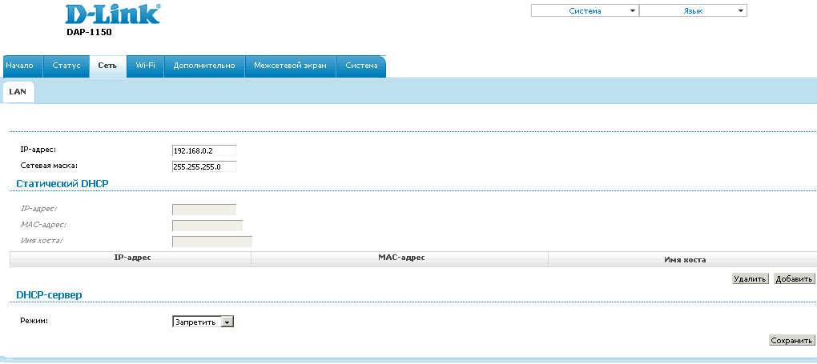Switch to the Начало tab
Image resolution: width=817 pixels, height=364 pixels.
pos(19,66)
